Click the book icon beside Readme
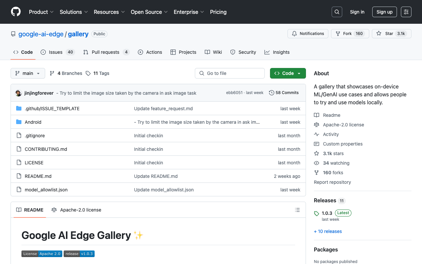 [316, 115]
